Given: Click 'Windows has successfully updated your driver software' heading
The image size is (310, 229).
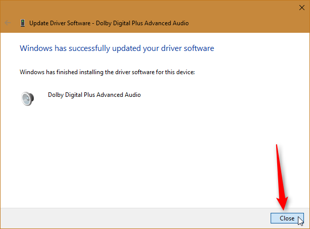Looking at the screenshot, I should (x=117, y=48).
